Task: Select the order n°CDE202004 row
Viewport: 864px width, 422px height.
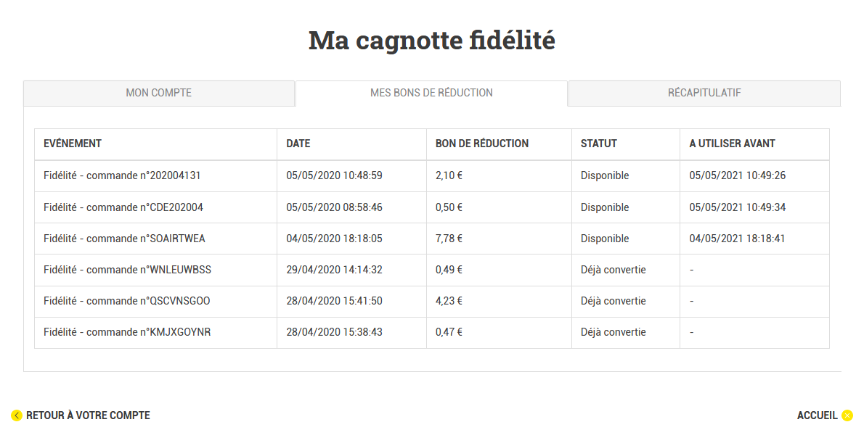Action: coord(431,207)
